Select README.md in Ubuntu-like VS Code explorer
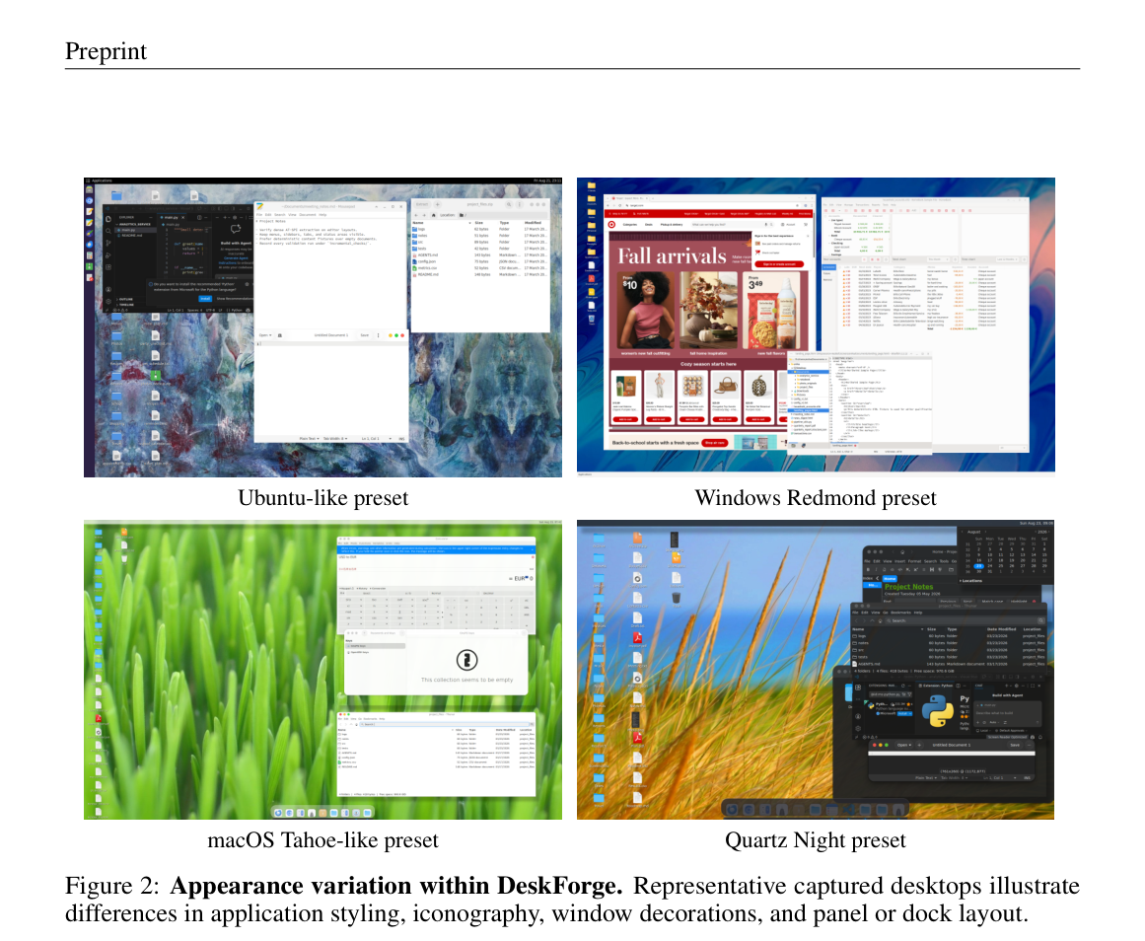Screen dimensions: 1145x941 pyautogui.click(x=132, y=235)
